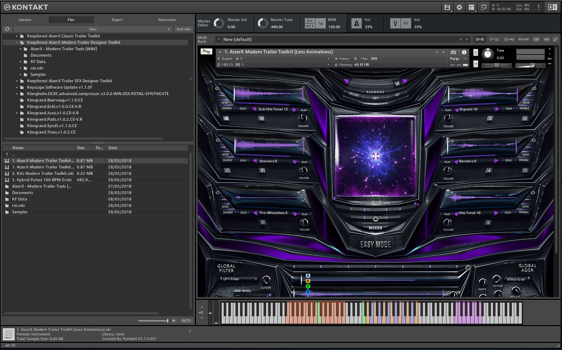Open the MIXER gear icon
Viewport: 562px width, 350px height.
tap(375, 219)
